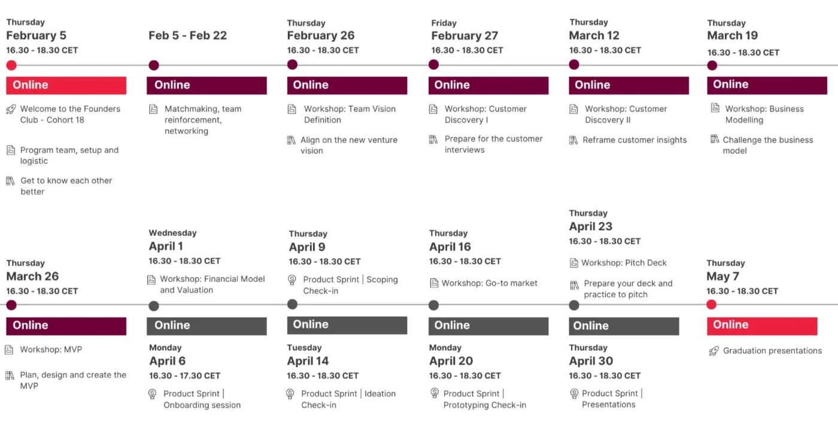Click the lightbulb icon beside Prototyping Check-in
Screen dimensions: 838x426
434,393
